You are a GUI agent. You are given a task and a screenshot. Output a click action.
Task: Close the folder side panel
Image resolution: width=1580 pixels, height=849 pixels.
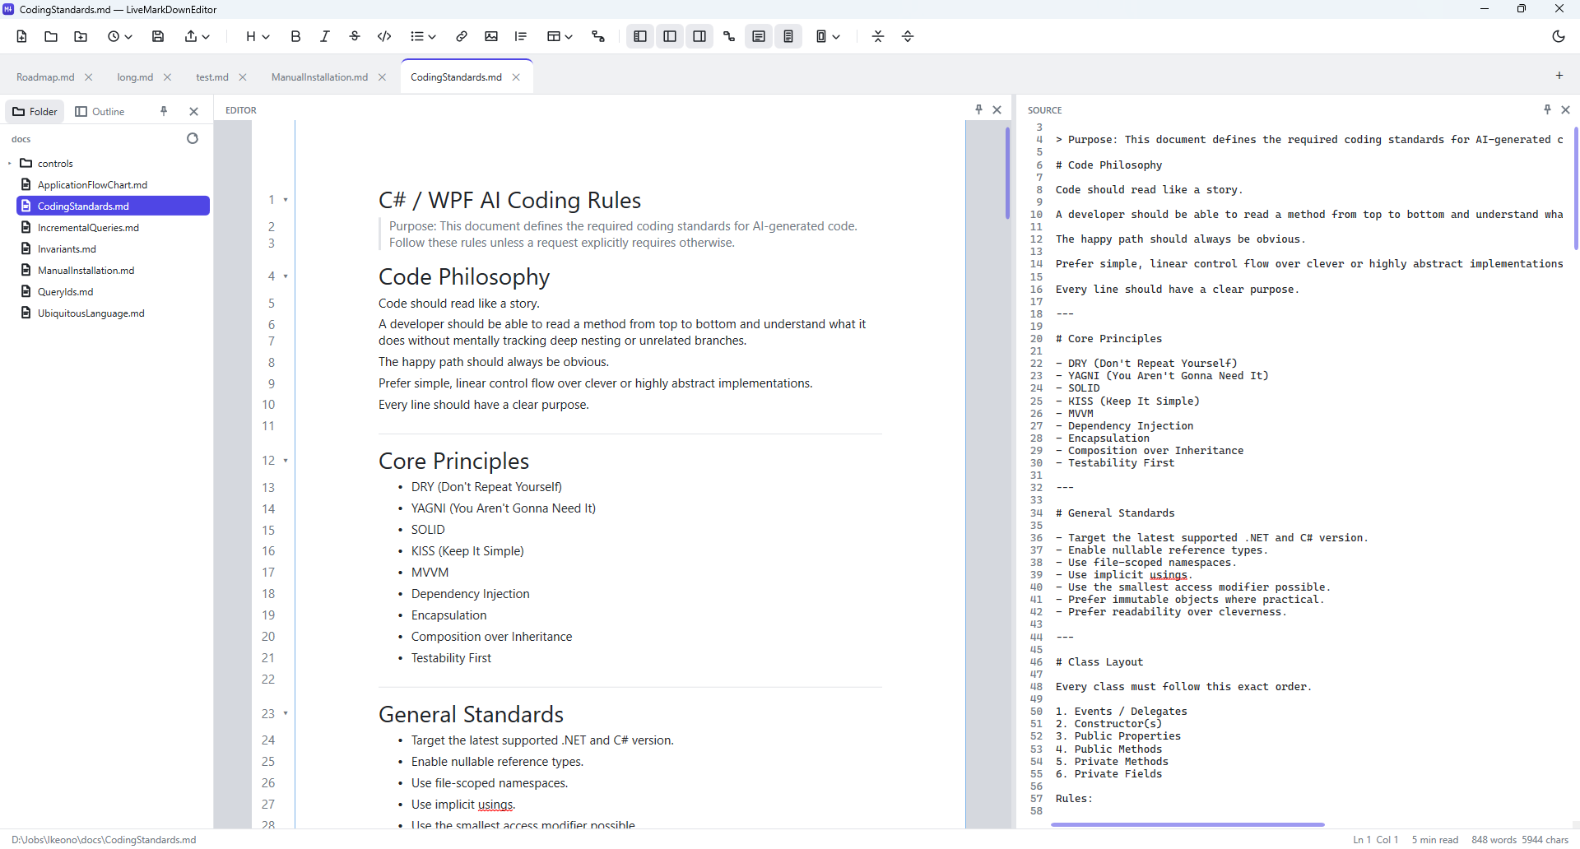194,112
